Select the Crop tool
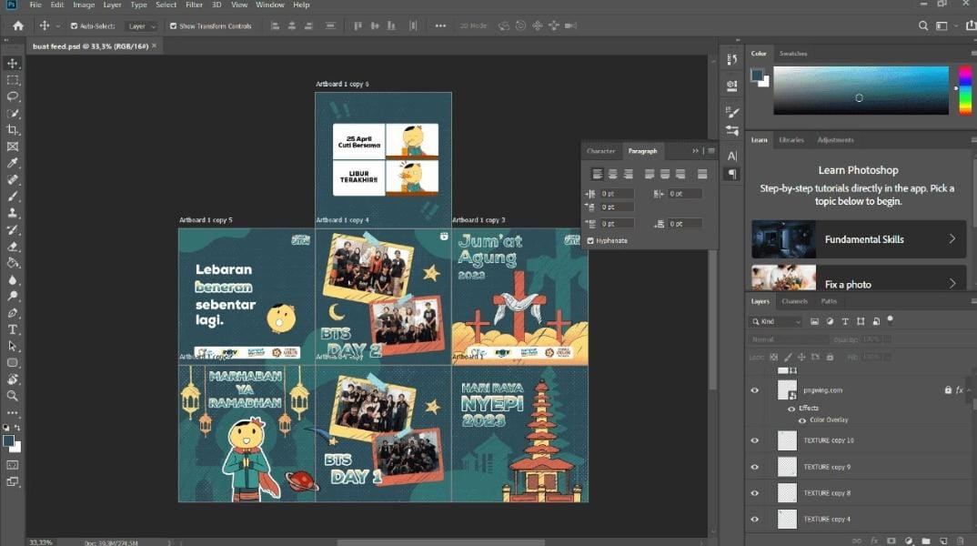The width and height of the screenshot is (977, 546). click(13, 129)
